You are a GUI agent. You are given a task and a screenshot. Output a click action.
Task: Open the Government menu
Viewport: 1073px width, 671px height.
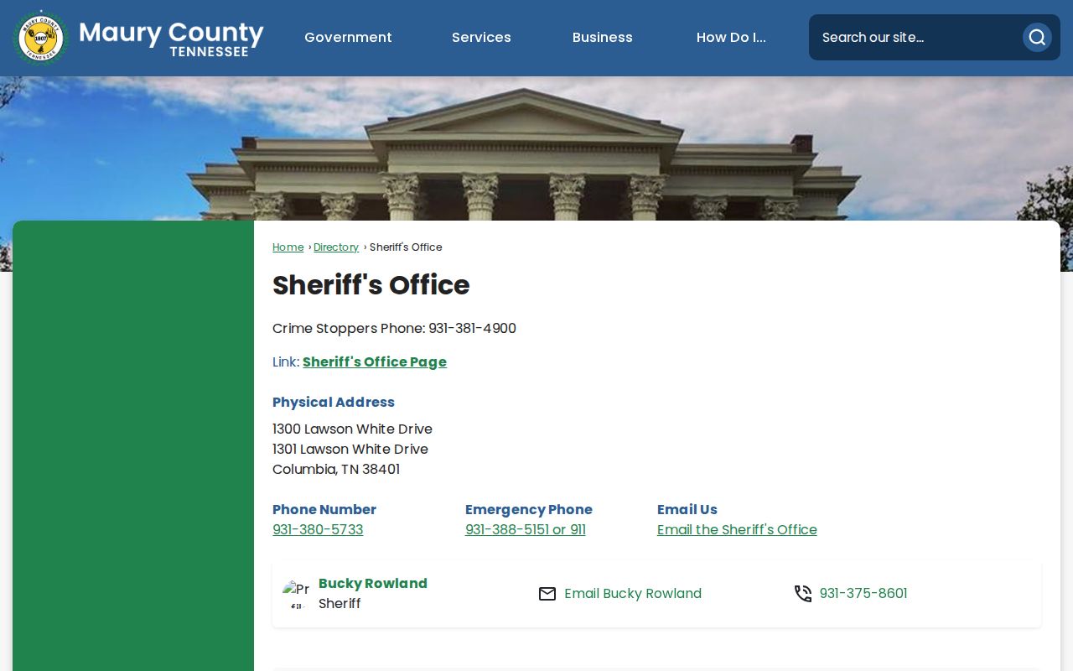[x=348, y=38]
